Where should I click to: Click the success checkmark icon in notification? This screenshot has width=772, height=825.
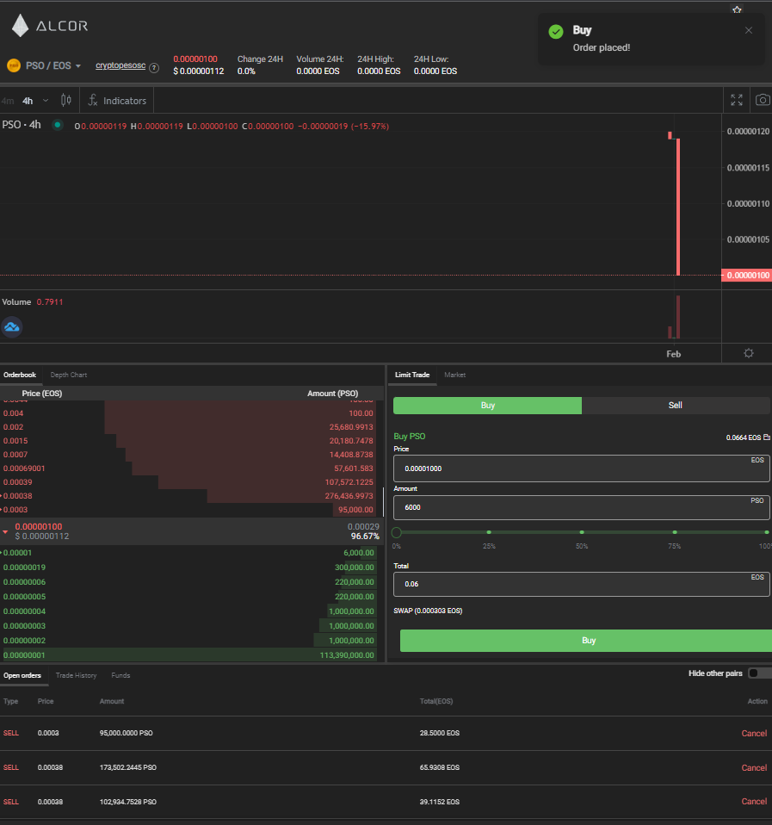(x=556, y=32)
